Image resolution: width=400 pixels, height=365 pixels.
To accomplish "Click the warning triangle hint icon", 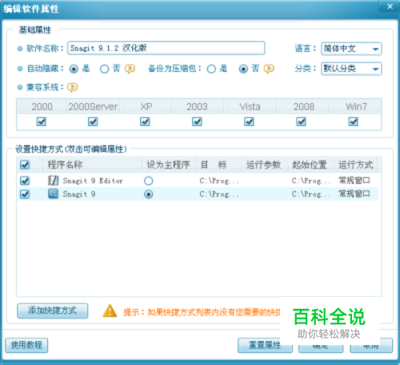I will click(110, 311).
